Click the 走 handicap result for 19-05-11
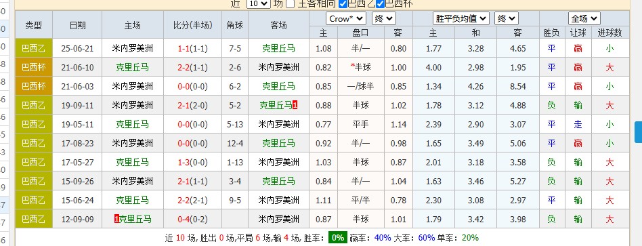The image size is (642, 246). pos(578,124)
